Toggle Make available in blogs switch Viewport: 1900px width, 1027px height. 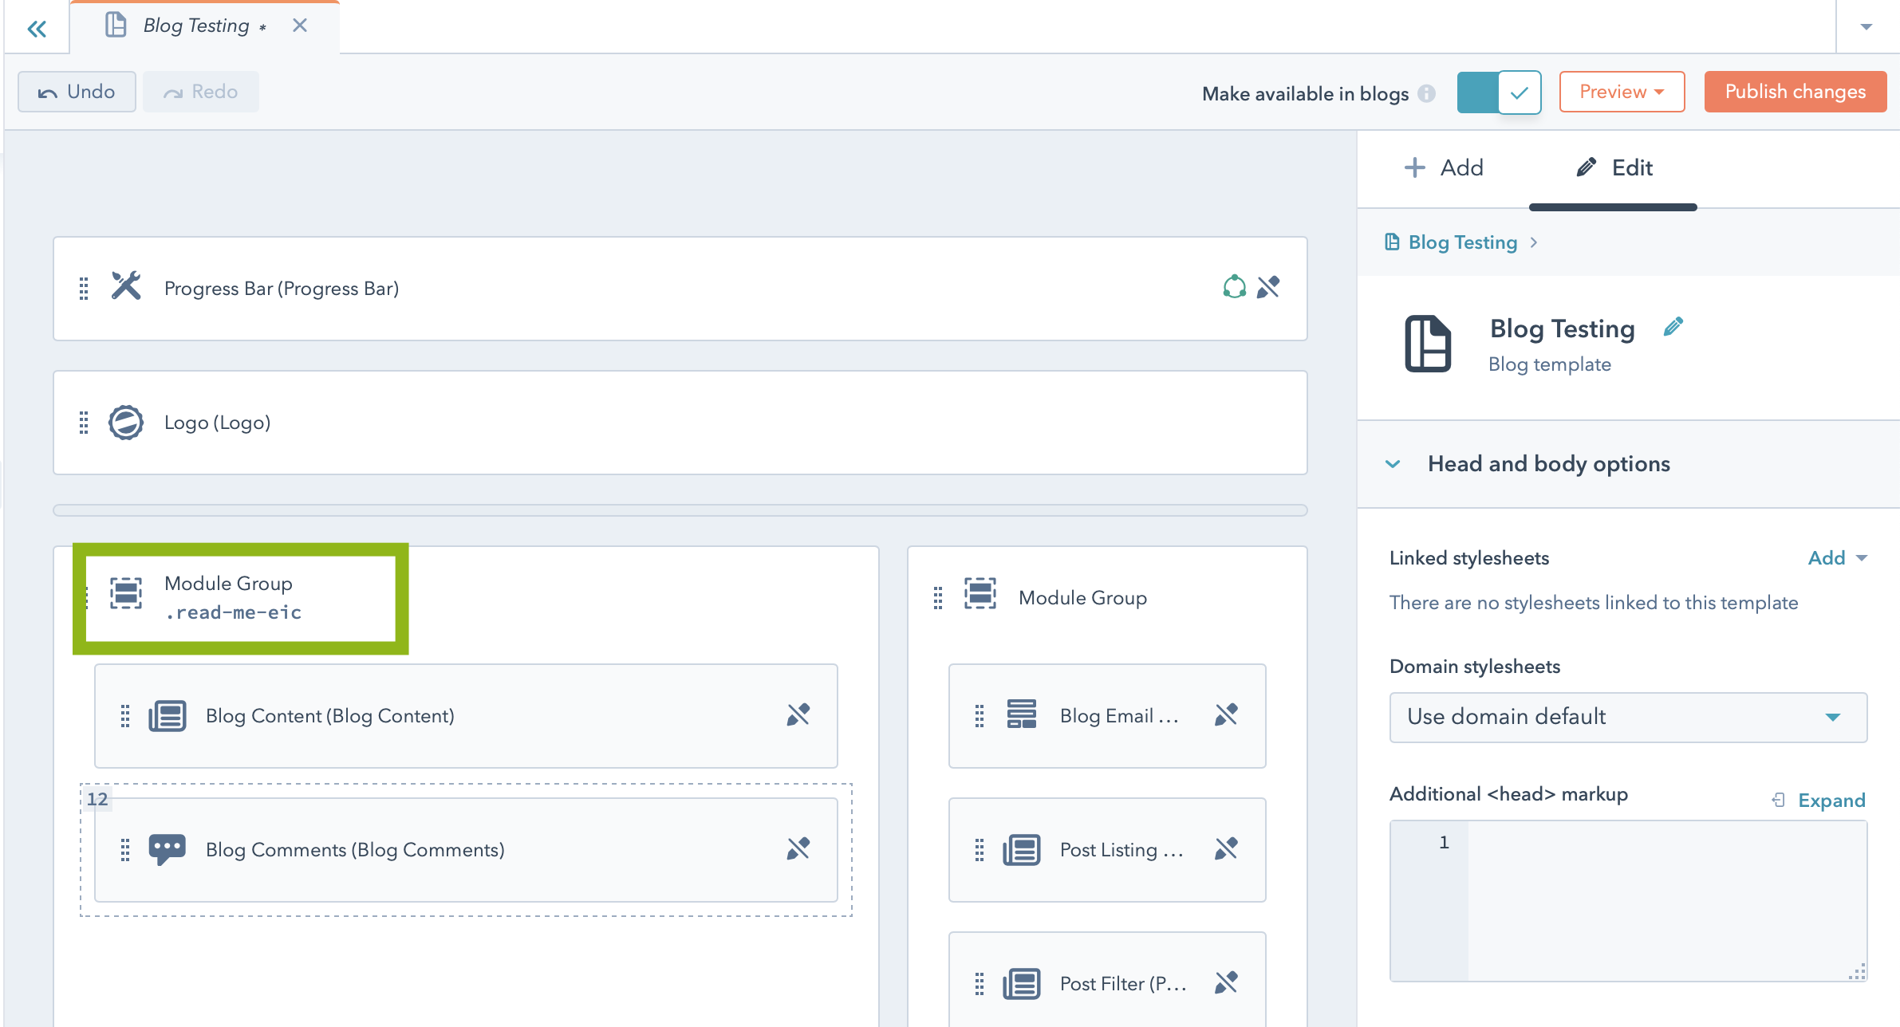(x=1499, y=92)
